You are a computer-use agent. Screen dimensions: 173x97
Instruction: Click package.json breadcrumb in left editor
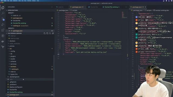click(64, 10)
